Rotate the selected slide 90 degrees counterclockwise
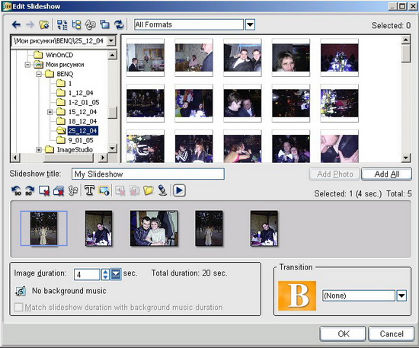The width and height of the screenshot is (419, 348). (x=16, y=190)
